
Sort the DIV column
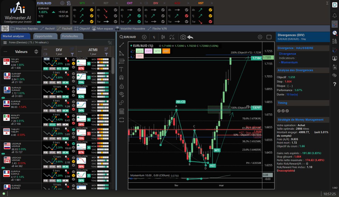click(72, 49)
